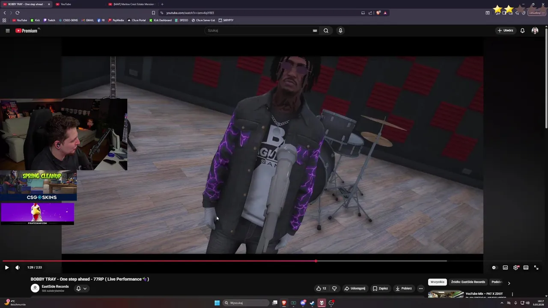This screenshot has height=308, width=548.
Task: Open the Kick Dashboard bookmark
Action: tap(161, 20)
